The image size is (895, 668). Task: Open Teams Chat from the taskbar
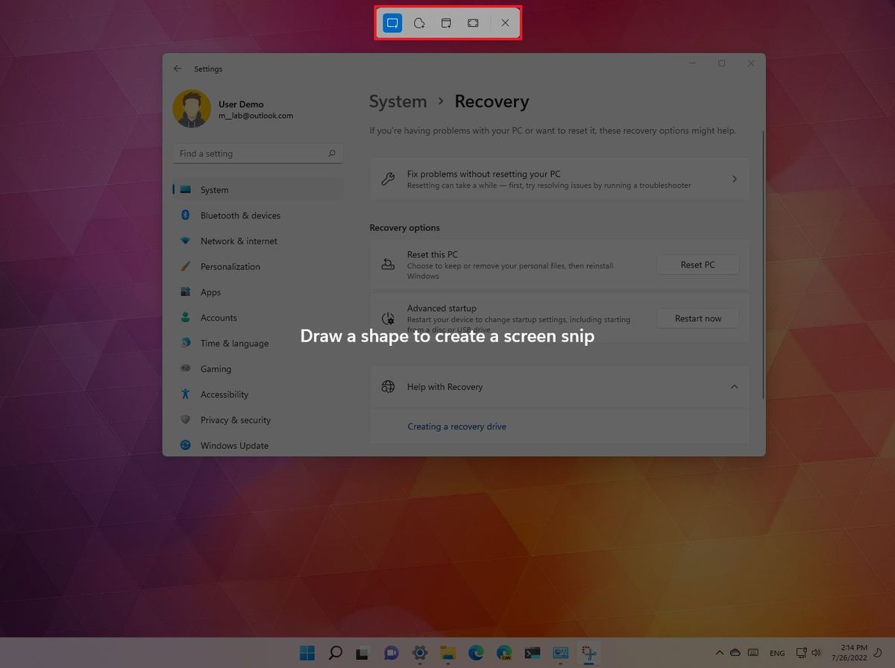point(391,653)
